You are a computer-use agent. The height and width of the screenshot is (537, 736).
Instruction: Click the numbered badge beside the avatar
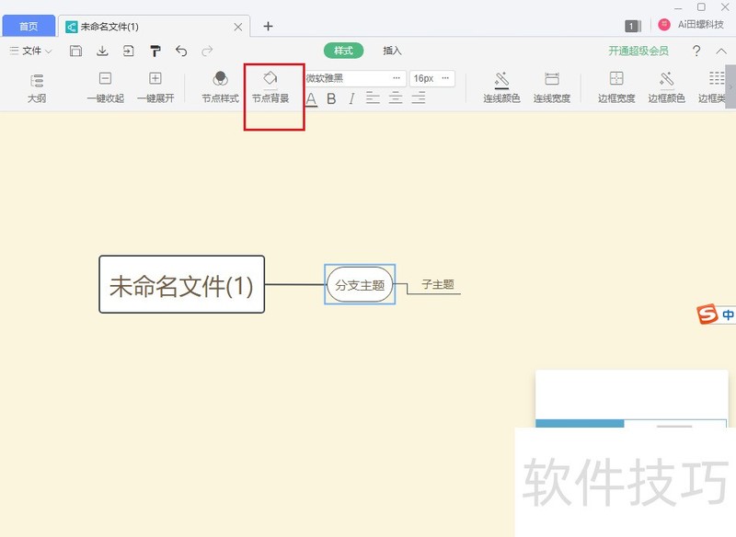pos(632,27)
